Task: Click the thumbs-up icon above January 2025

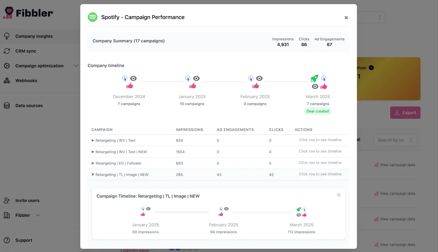Action: pyautogui.click(x=193, y=86)
